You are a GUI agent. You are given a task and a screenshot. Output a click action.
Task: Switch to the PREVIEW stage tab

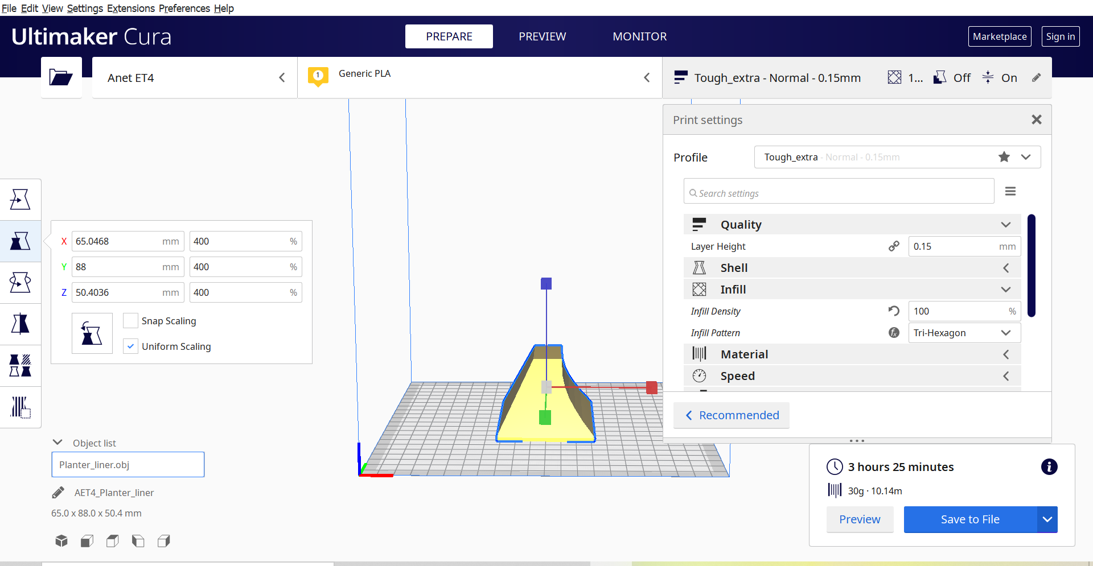coord(543,36)
